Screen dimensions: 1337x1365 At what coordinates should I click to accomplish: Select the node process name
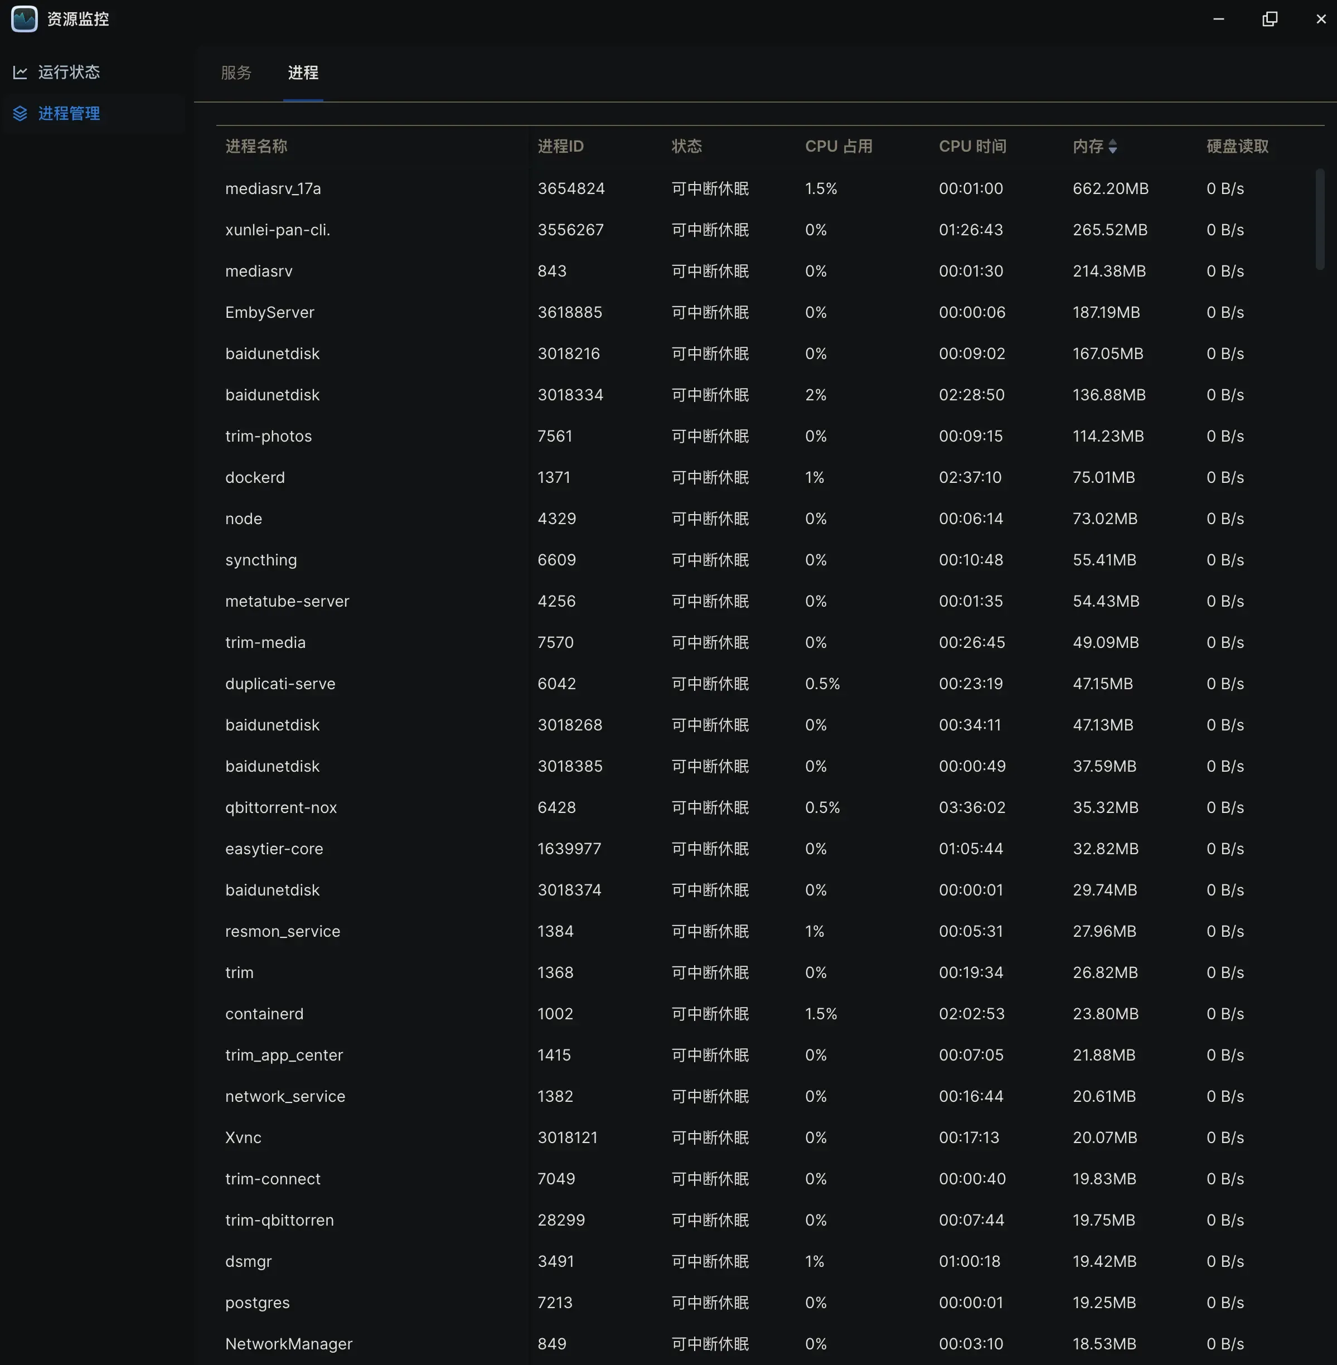point(244,519)
